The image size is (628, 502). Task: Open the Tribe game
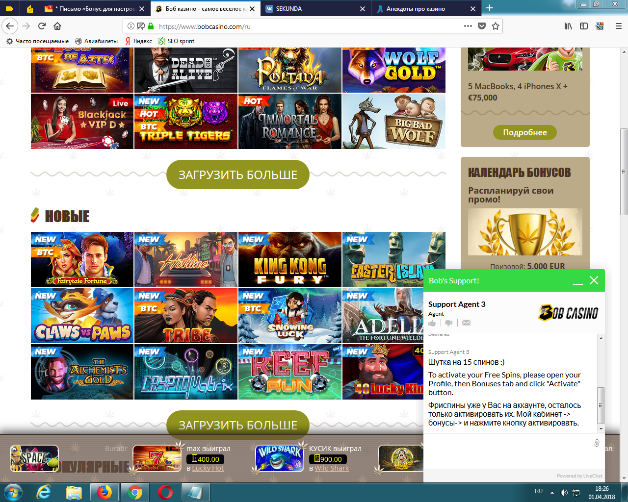pyautogui.click(x=186, y=316)
